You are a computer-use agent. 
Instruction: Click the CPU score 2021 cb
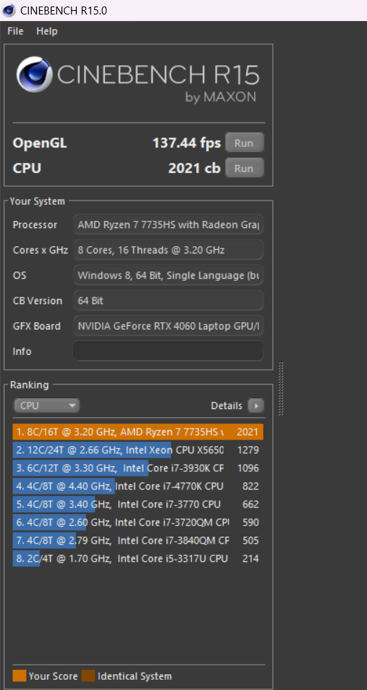(x=195, y=168)
